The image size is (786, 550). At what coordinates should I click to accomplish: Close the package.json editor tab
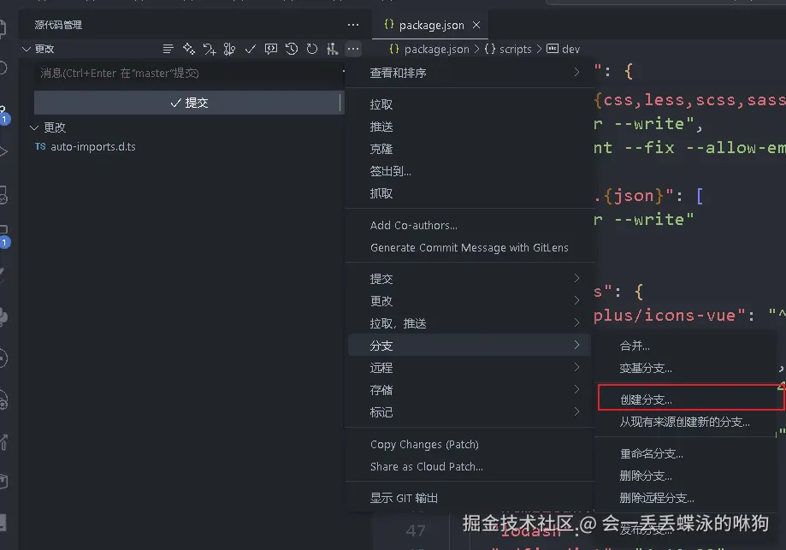click(x=476, y=25)
